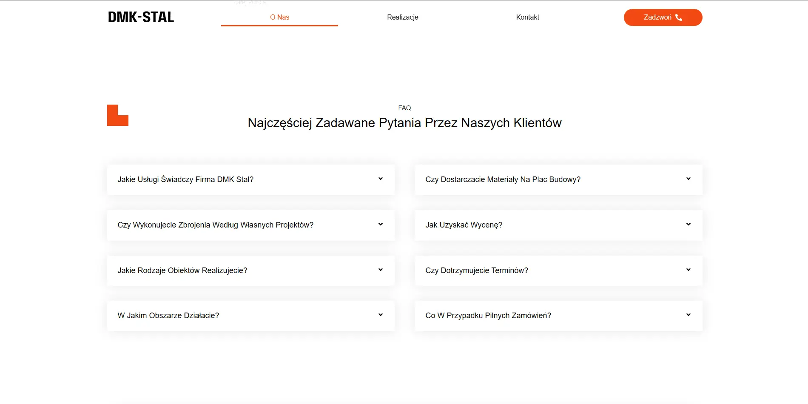
Task: Open "Jak Uzyskać Wycenę?" question text
Action: pyautogui.click(x=464, y=225)
